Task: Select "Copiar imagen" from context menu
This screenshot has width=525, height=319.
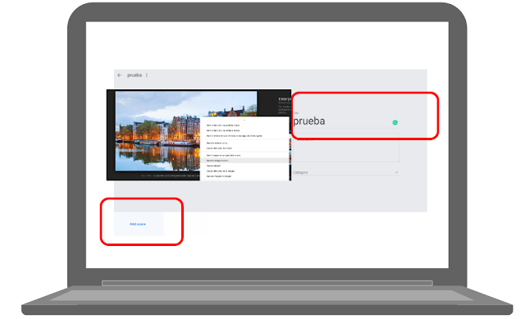Action: (213, 166)
